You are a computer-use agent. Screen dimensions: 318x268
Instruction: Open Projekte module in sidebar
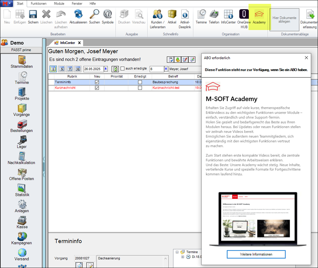[x=22, y=94]
